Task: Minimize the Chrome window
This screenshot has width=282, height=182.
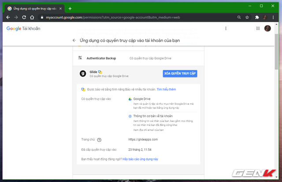Action: coord(250,6)
